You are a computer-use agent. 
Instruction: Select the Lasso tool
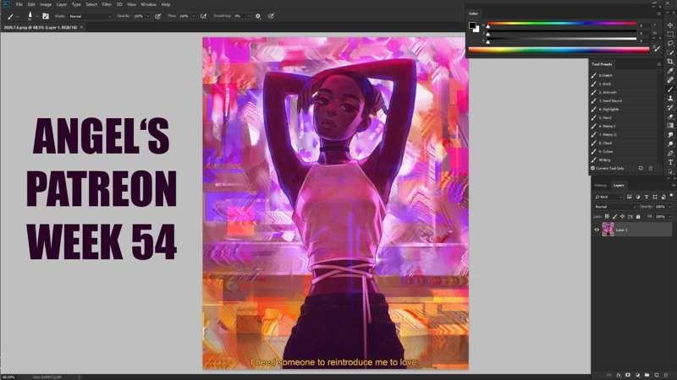670,44
